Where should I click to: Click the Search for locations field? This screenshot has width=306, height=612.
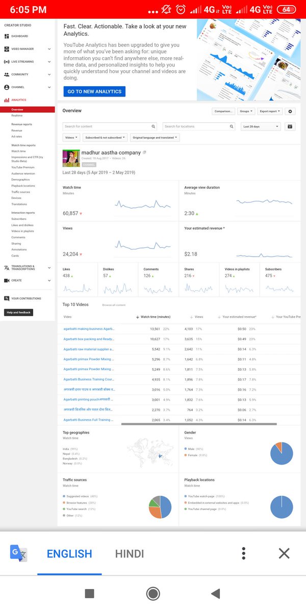click(199, 126)
